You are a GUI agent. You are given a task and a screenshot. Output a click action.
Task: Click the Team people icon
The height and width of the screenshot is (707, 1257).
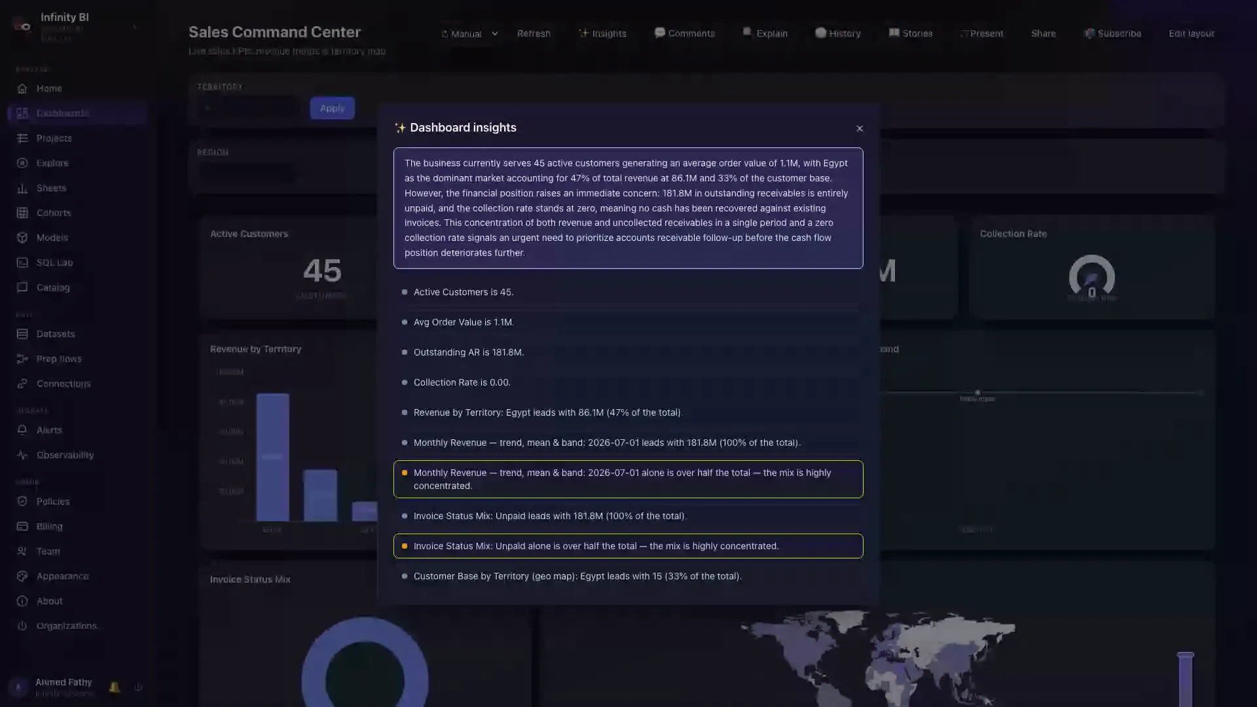pyautogui.click(x=22, y=551)
